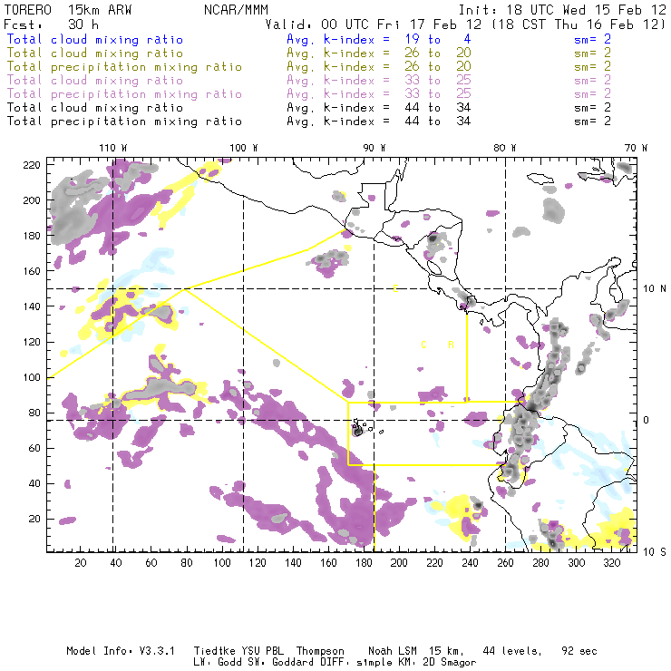Click the olive 'Total precipitation mixing ratio' legend entry
This screenshot has height=671, width=671.
[x=124, y=67]
